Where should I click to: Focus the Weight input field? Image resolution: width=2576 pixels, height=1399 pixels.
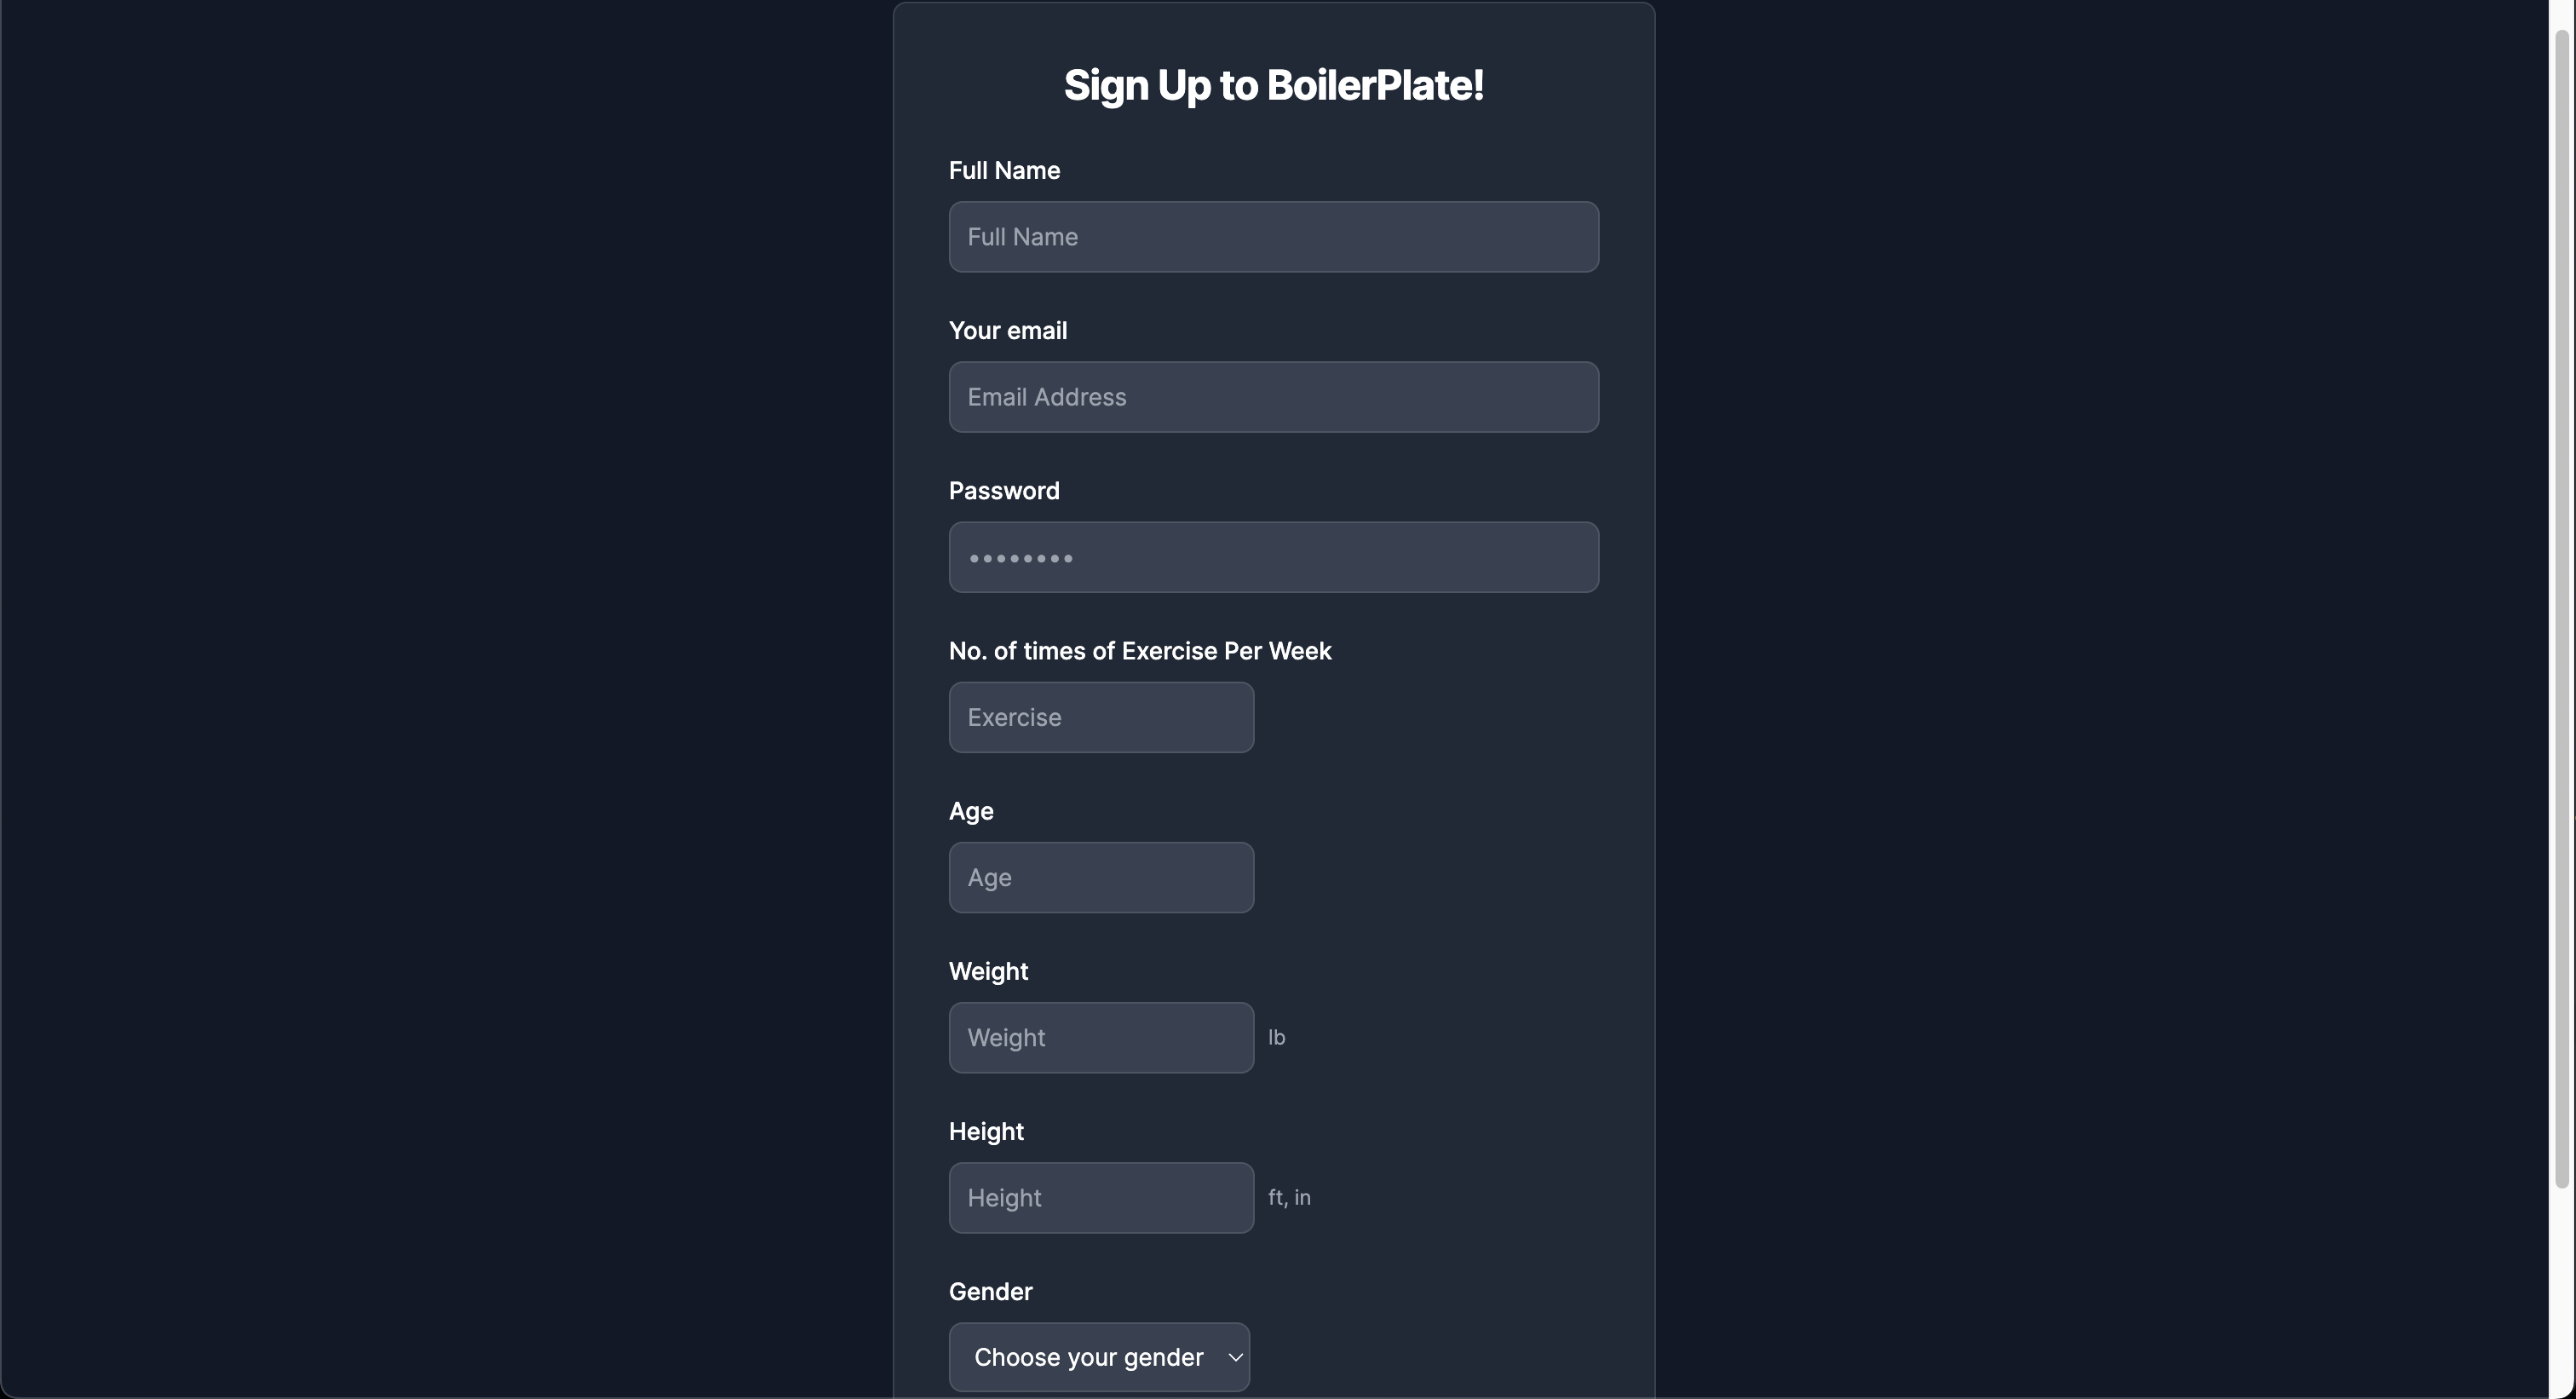click(1100, 1037)
